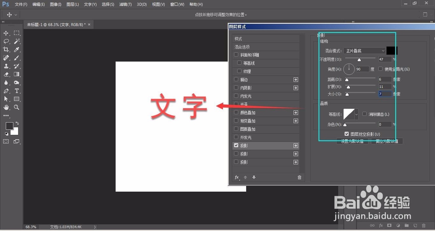Add another 内阴影 effect with plus
The height and width of the screenshot is (231, 435).
tap(296, 88)
